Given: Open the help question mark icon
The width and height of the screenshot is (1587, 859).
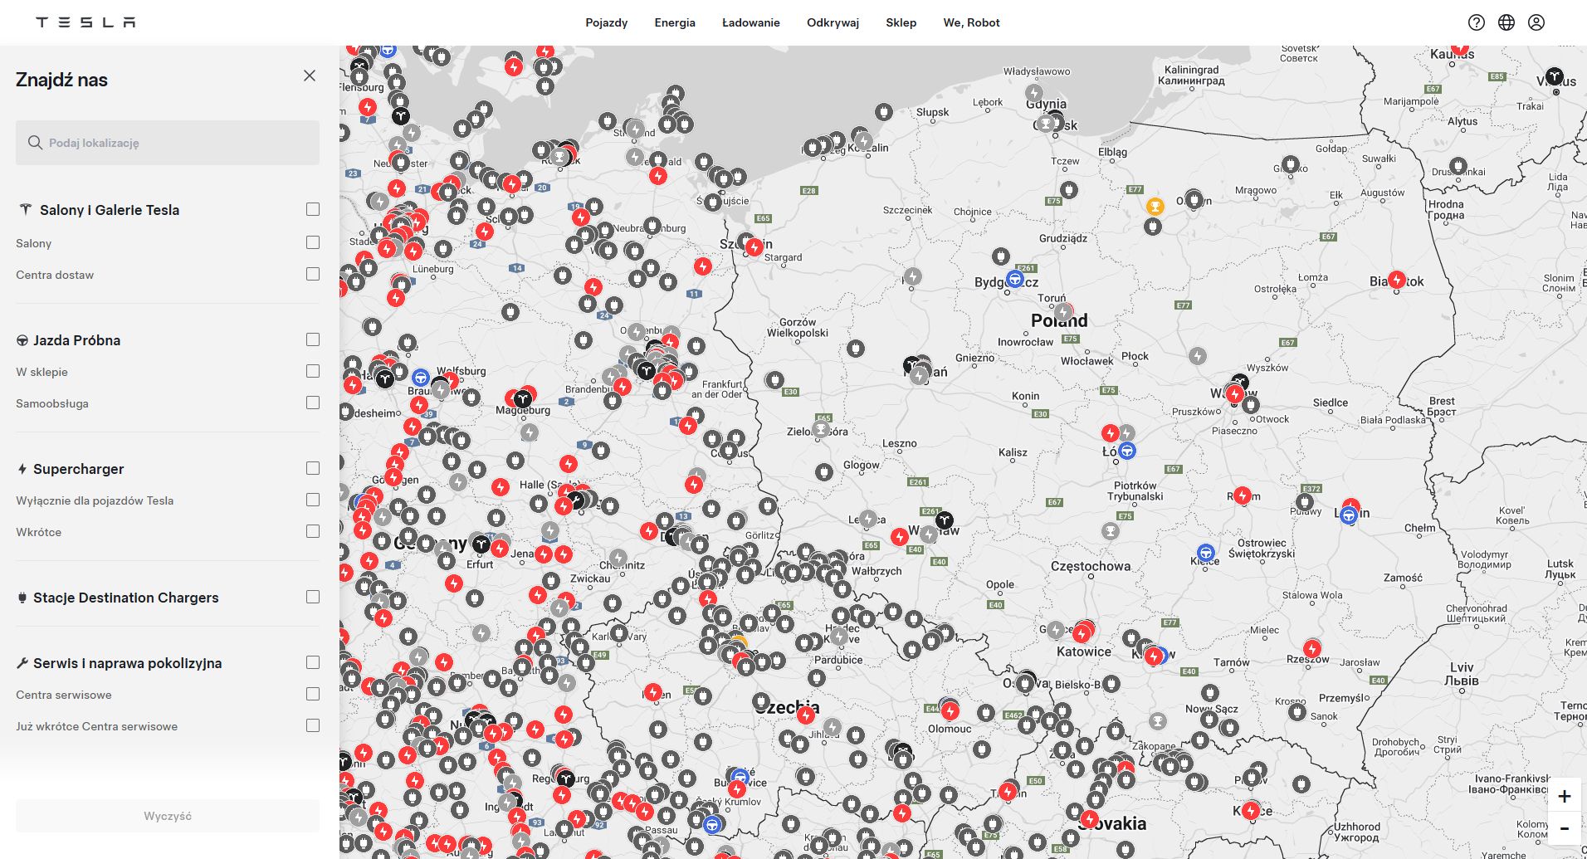Looking at the screenshot, I should point(1476,22).
